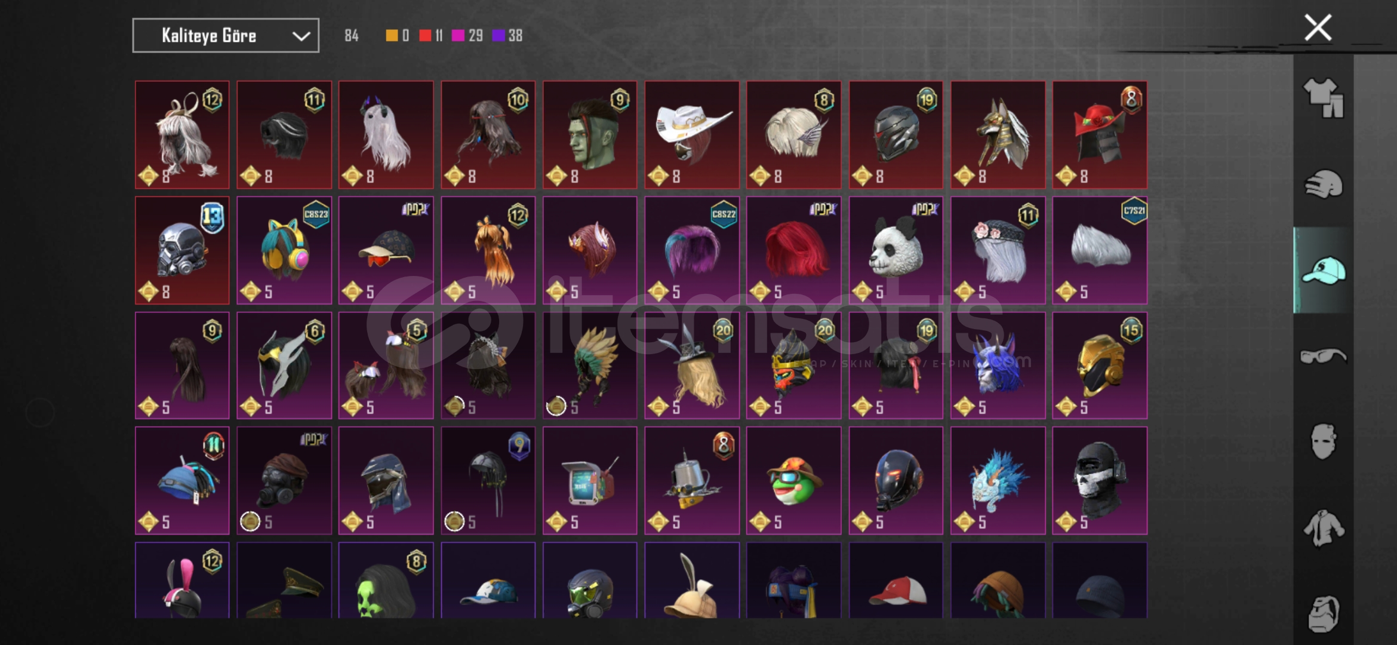Pick the gold helmet with level 15 badge
This screenshot has height=645, width=1397.
[x=1100, y=365]
